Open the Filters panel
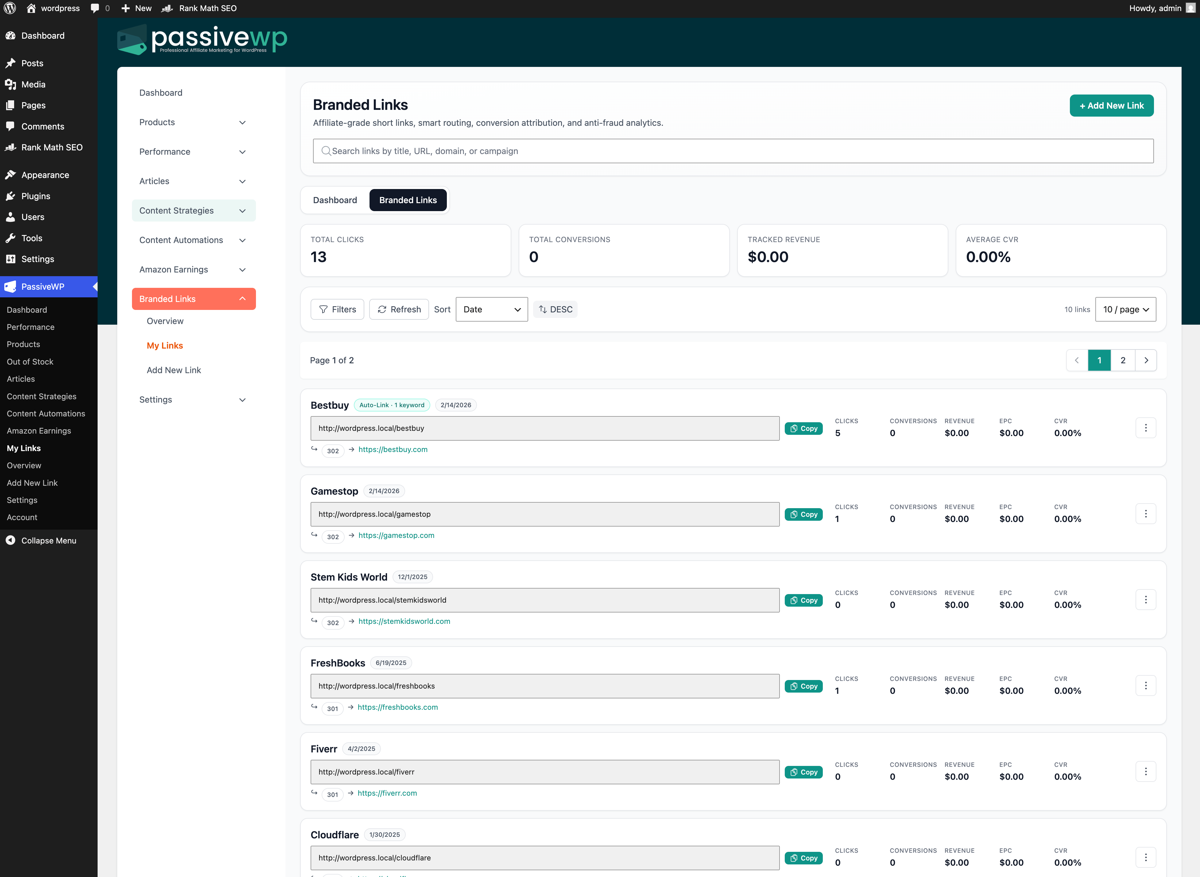 tap(337, 309)
